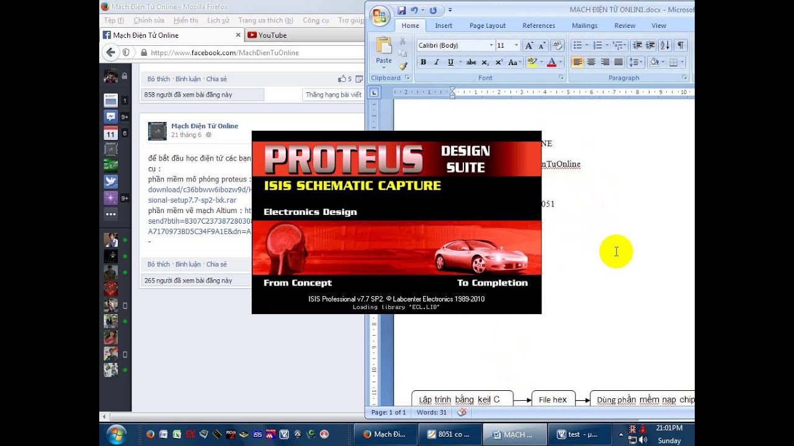Viewport: 794px width, 446px height.
Task: Increase paragraph indent
Action: click(x=650, y=45)
